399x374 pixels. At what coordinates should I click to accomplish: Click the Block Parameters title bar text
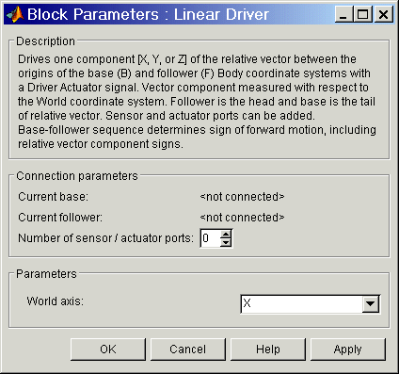coord(148,14)
